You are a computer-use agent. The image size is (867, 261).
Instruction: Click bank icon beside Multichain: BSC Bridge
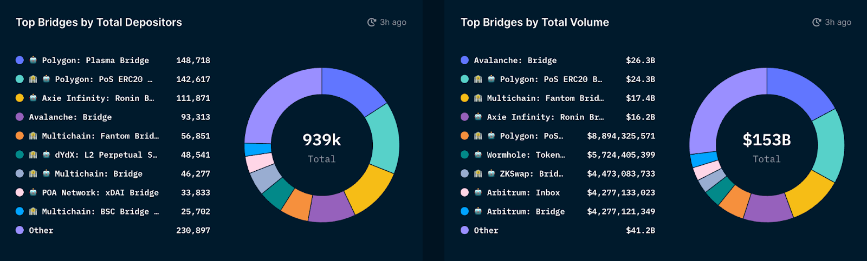pyautogui.click(x=33, y=211)
